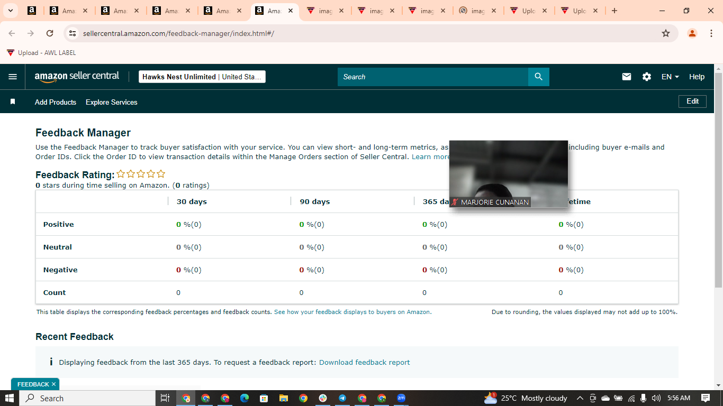The width and height of the screenshot is (723, 406).
Task: Open the Chrome three-dot menu
Action: point(711,33)
